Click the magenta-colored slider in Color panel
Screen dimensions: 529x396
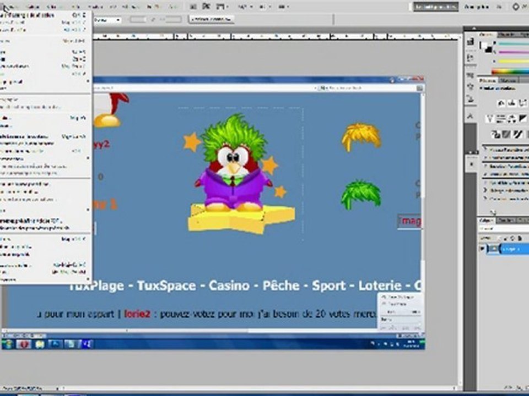(x=514, y=52)
